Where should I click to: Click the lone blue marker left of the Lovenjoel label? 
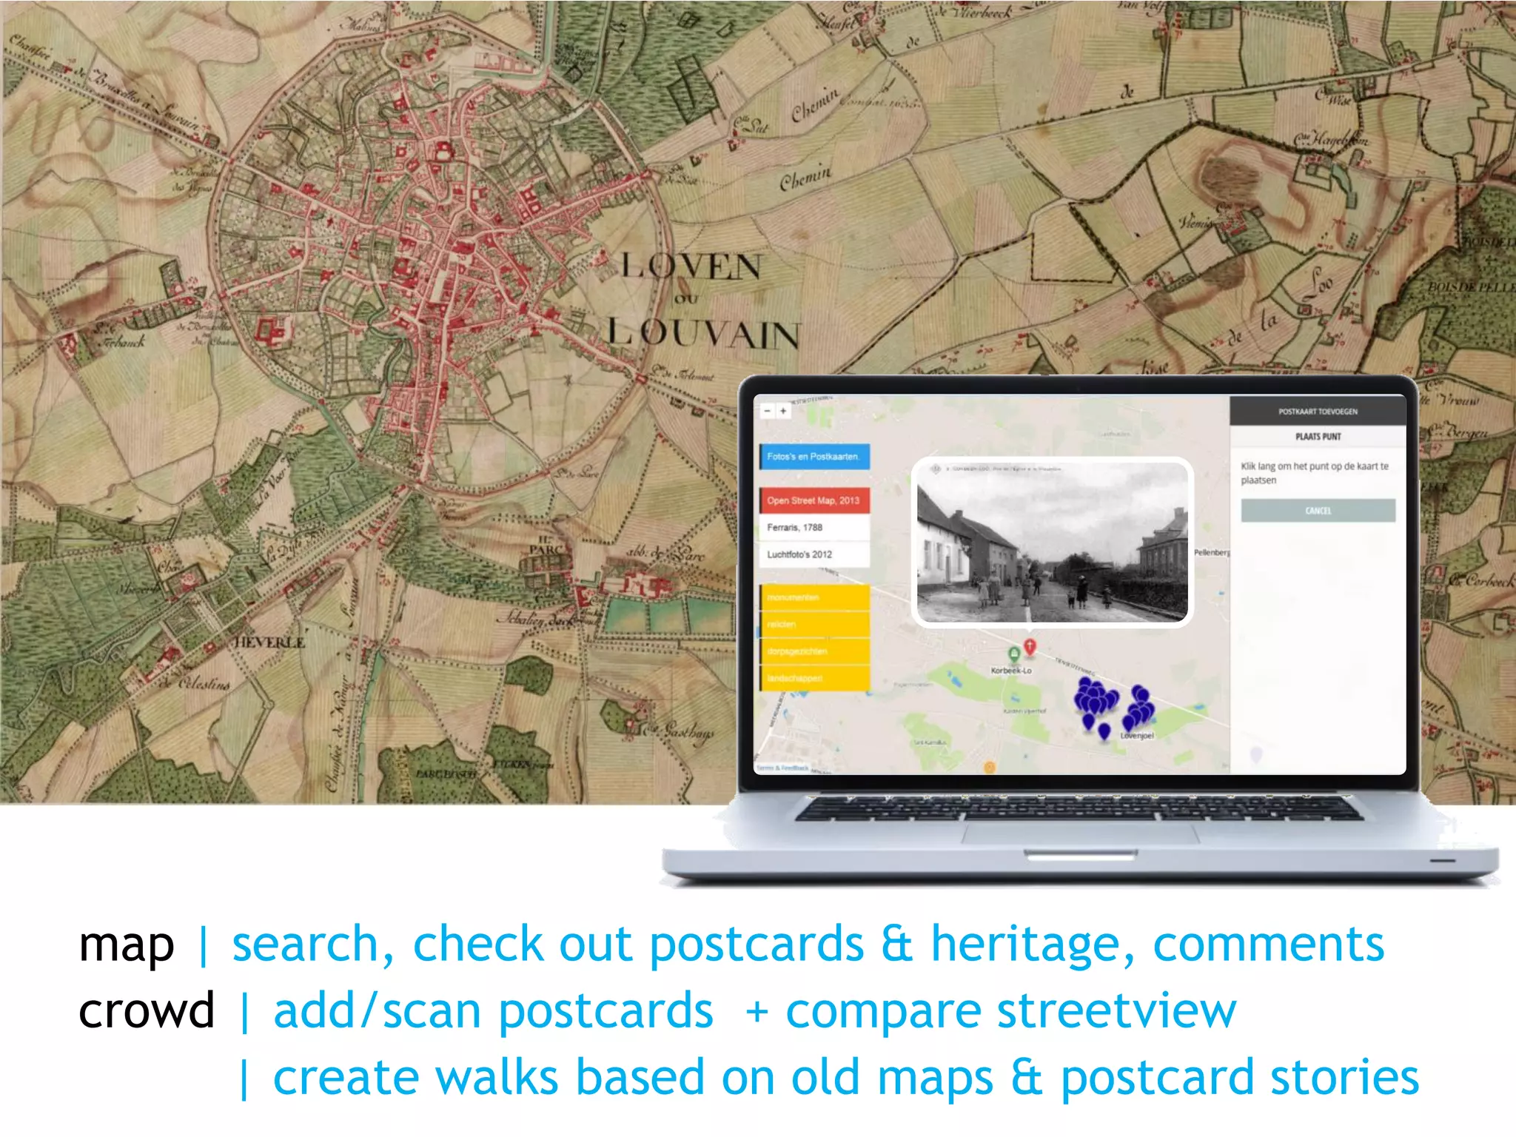pos(1104,732)
